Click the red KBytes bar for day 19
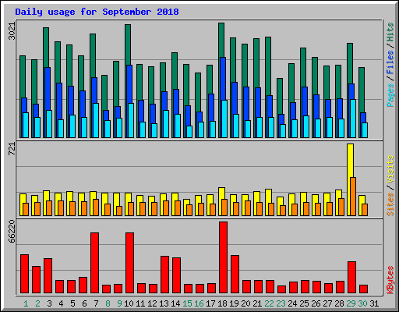The width and height of the screenshot is (399, 312). (235, 275)
